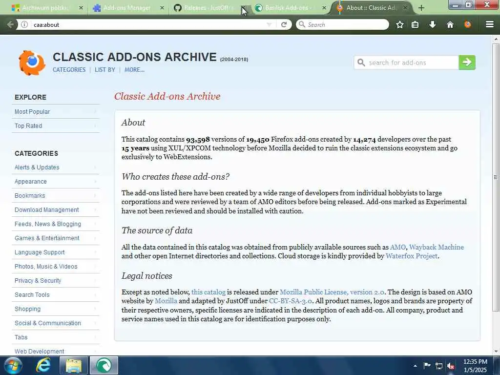Open the hamburger menu button

(x=489, y=24)
